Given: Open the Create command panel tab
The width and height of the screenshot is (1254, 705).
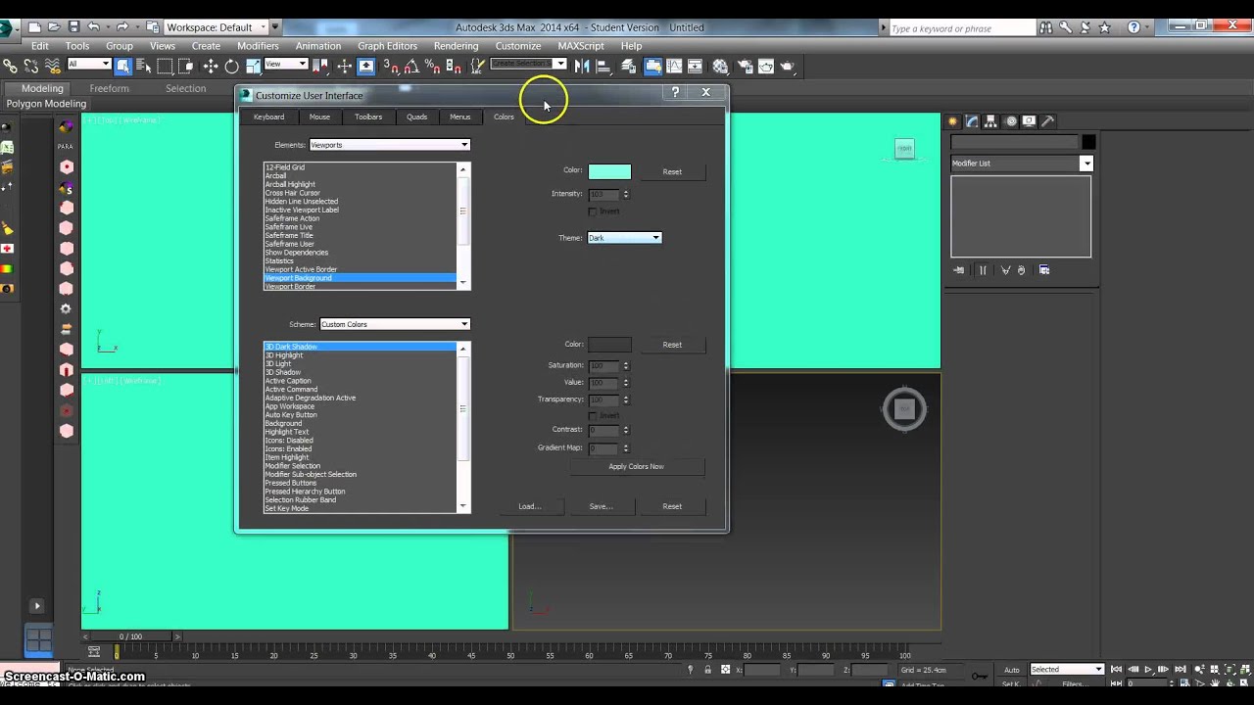Looking at the screenshot, I should (953, 121).
